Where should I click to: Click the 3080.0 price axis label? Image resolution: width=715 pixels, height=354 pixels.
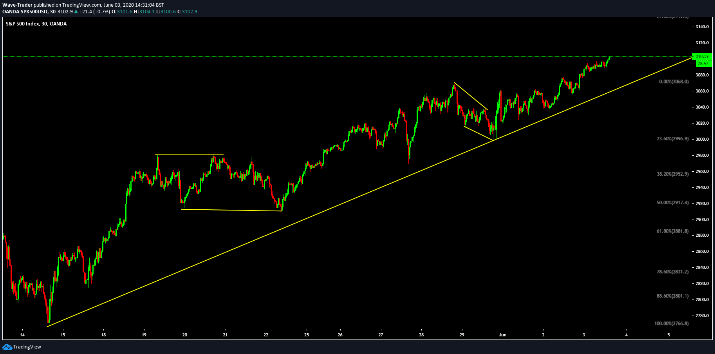coord(702,75)
